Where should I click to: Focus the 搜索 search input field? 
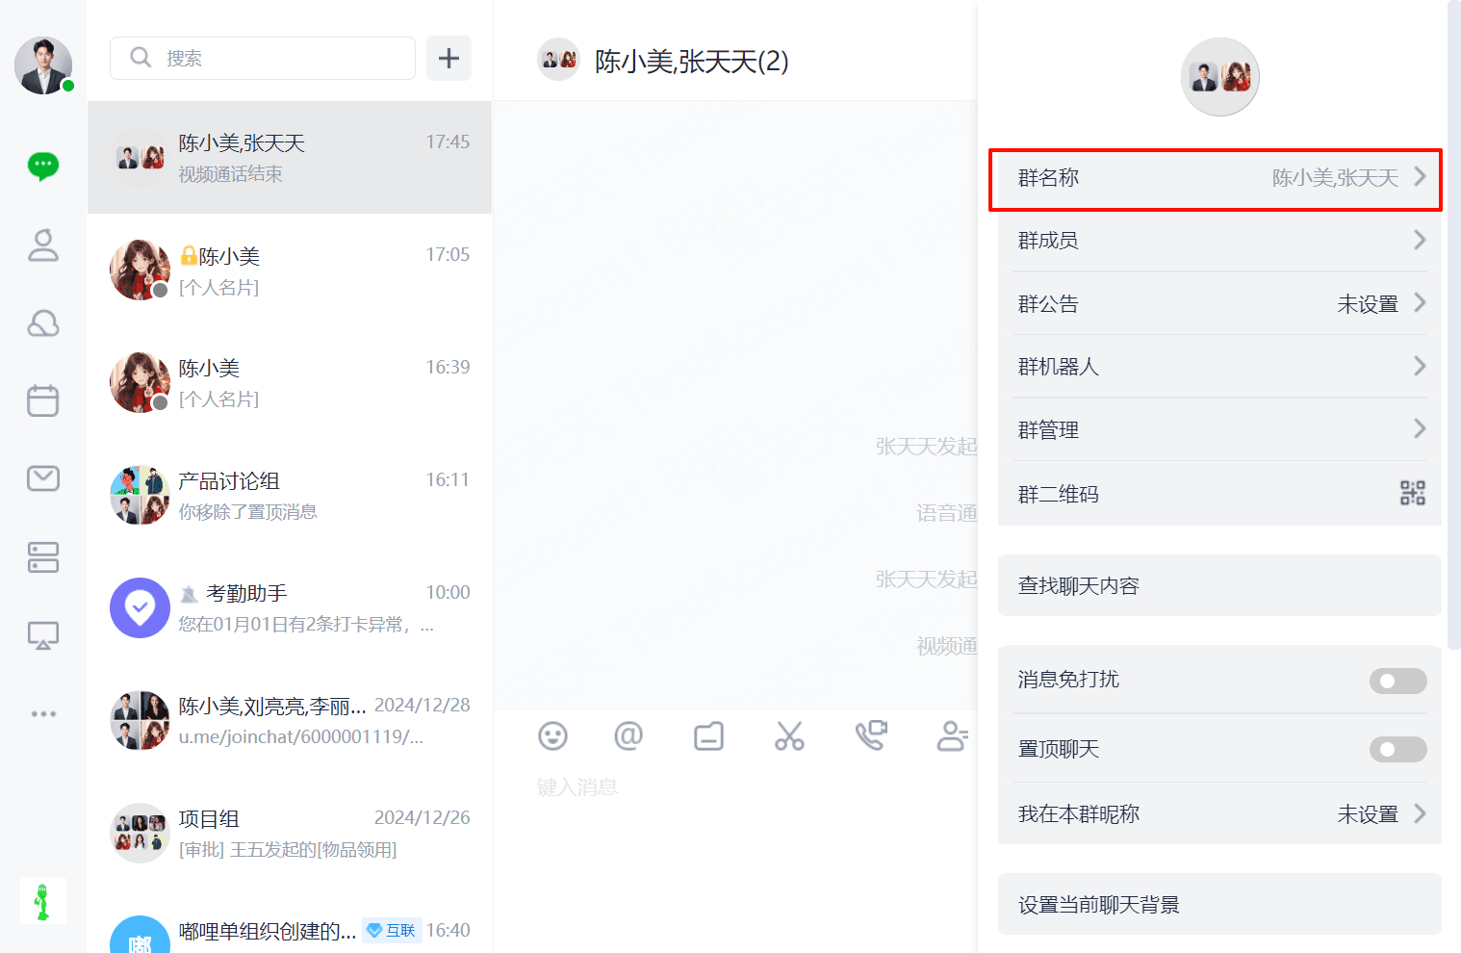point(263,59)
